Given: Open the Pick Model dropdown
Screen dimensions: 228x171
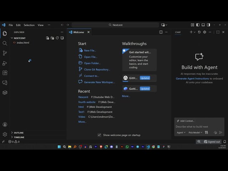Looking at the screenshot, I should (x=195, y=133).
